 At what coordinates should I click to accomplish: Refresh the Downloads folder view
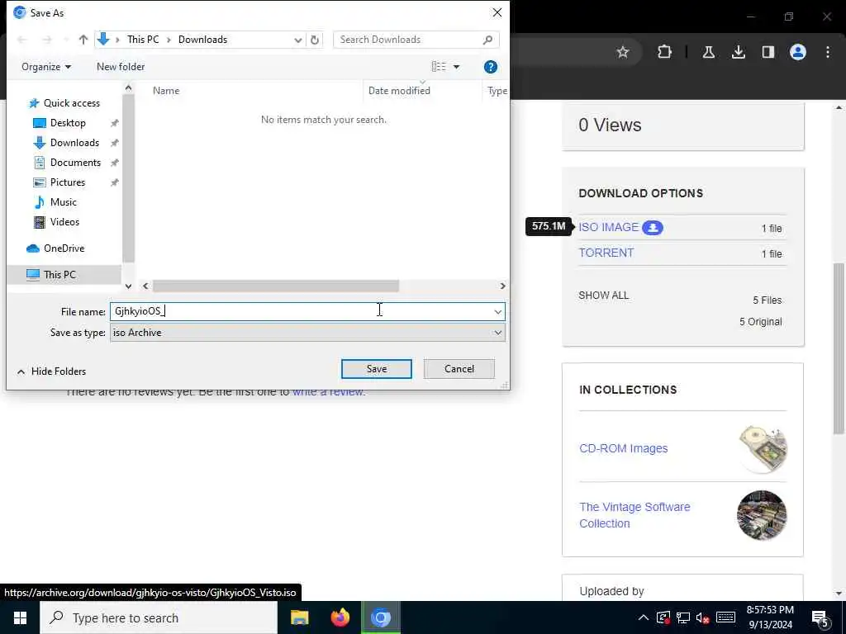(x=315, y=40)
